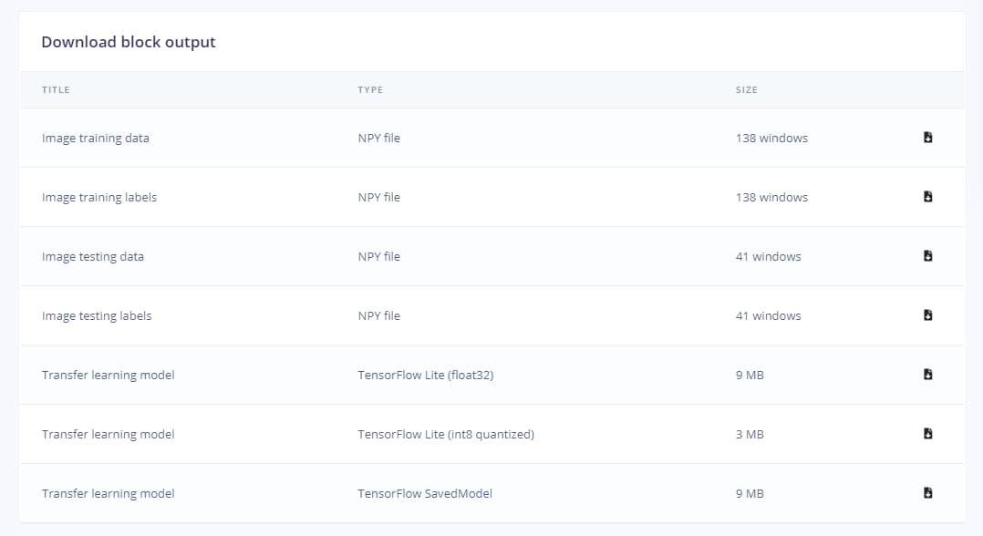
Task: Click NPY file type in Image testing labels row
Action: click(378, 316)
